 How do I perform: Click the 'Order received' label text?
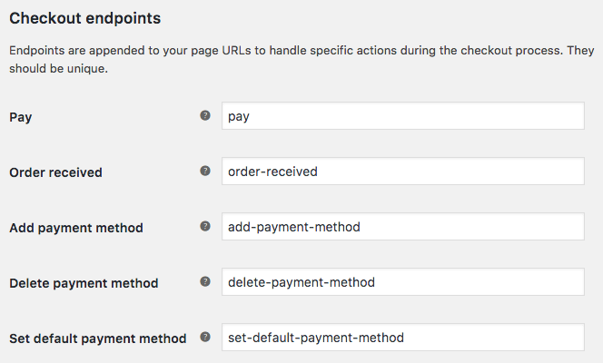pyautogui.click(x=55, y=172)
